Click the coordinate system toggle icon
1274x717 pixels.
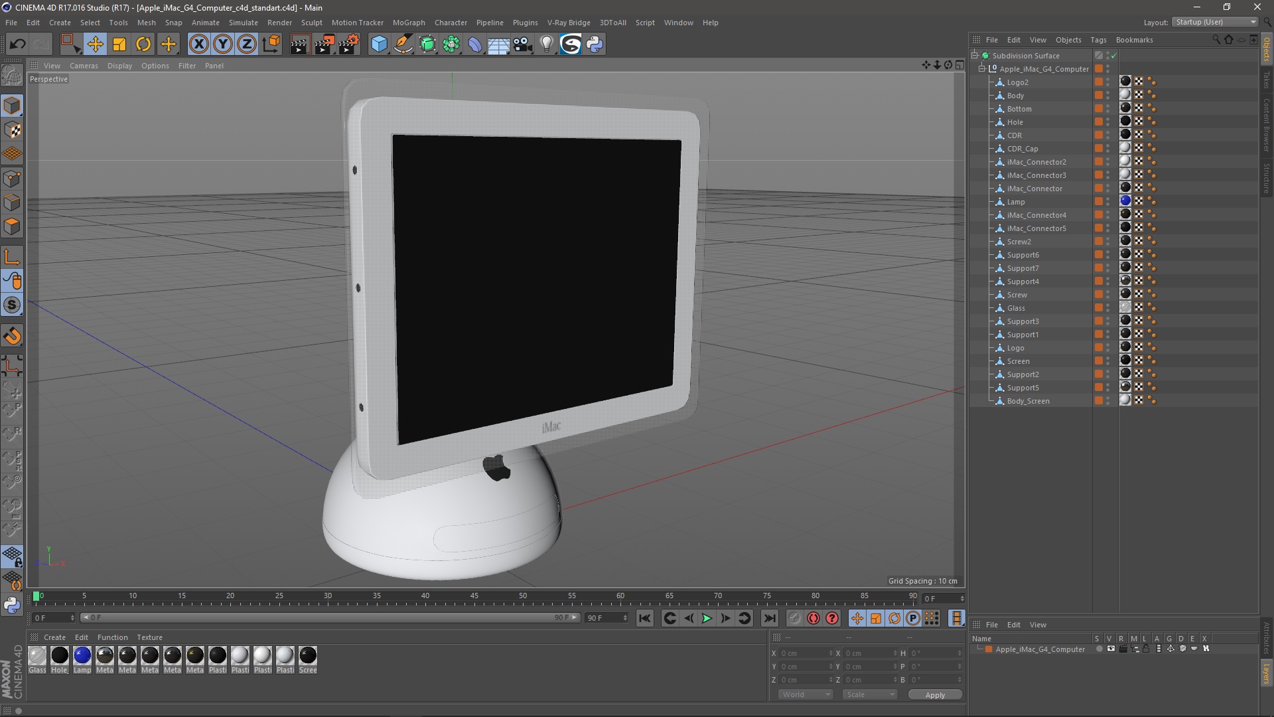tap(271, 44)
